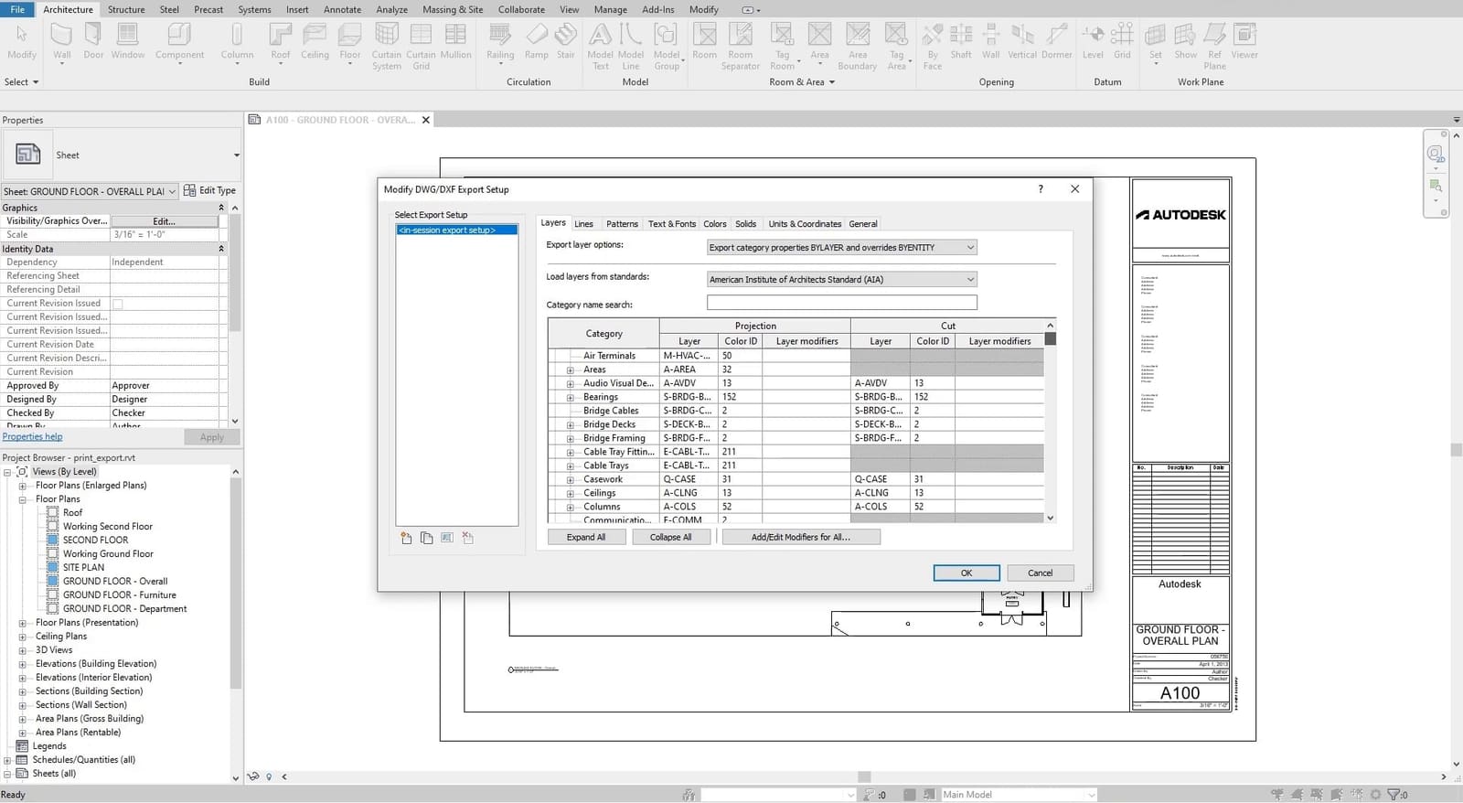
Task: Click the Door tool icon
Action: (93, 41)
